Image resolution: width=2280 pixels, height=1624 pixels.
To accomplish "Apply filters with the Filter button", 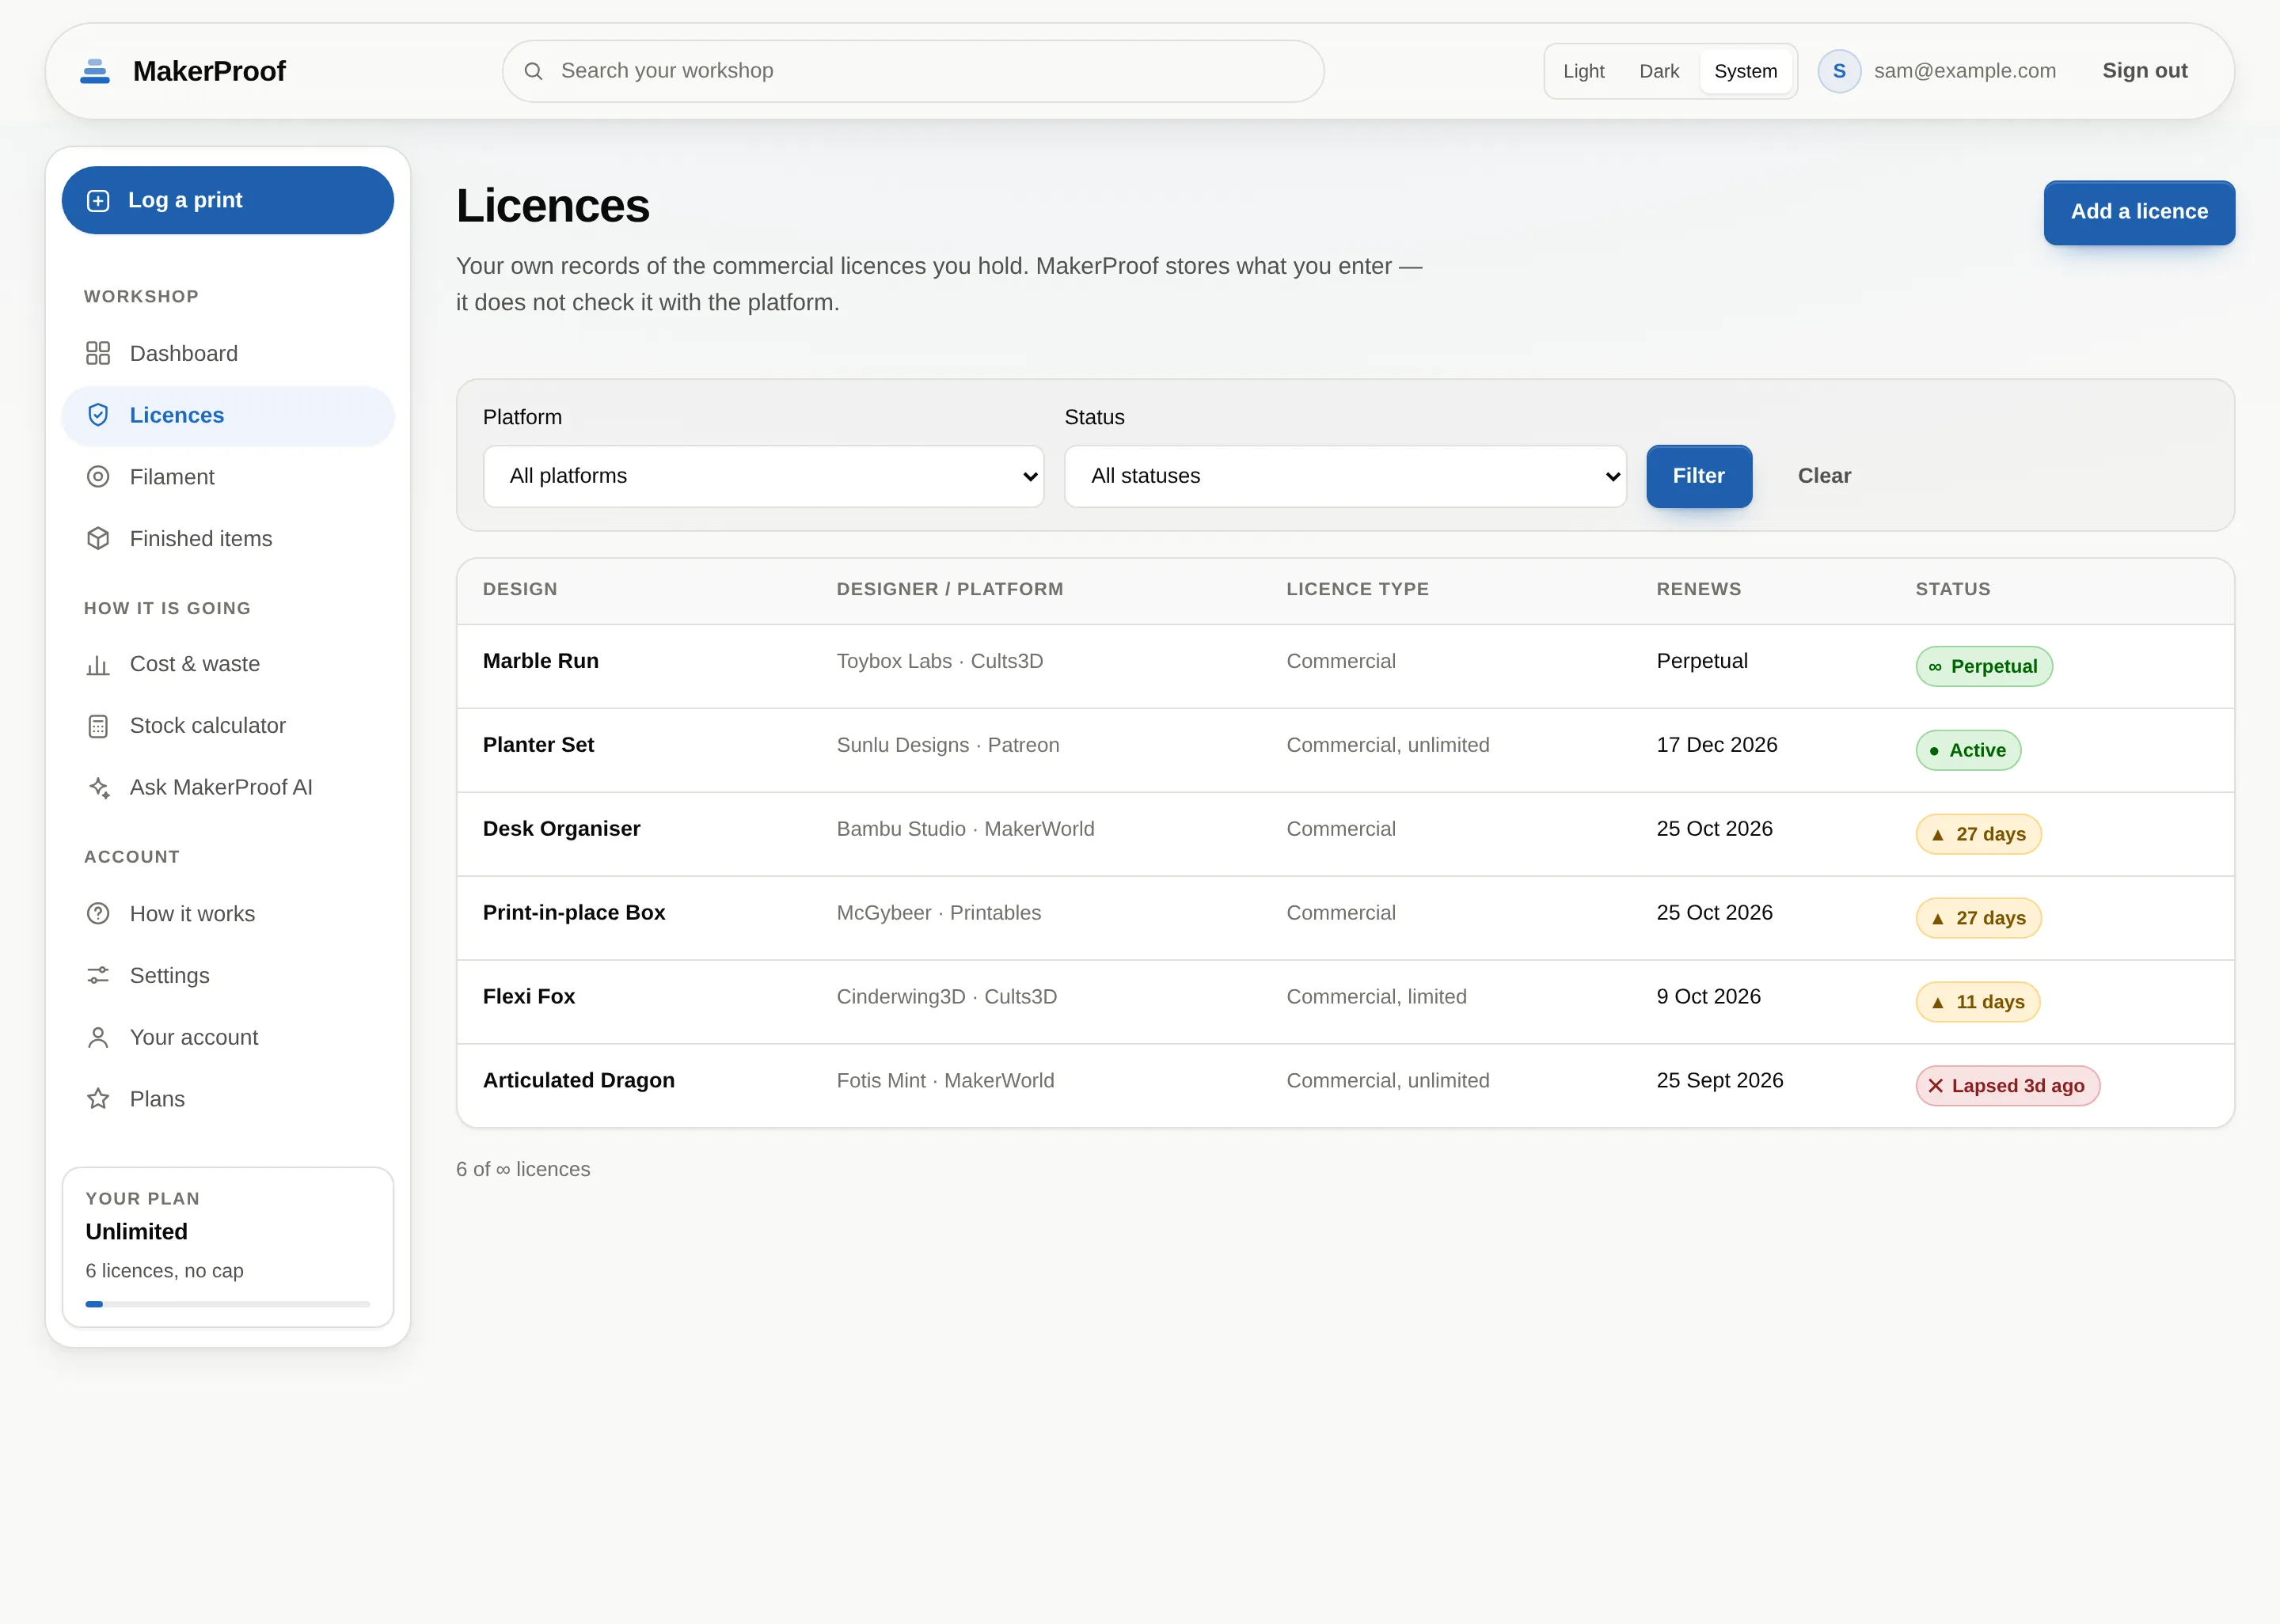I will point(1699,476).
